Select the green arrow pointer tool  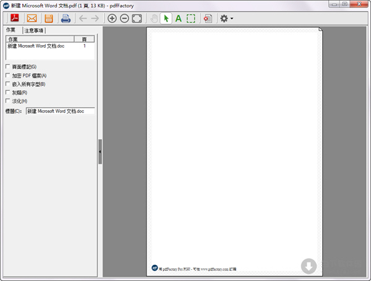pyautogui.click(x=165, y=19)
